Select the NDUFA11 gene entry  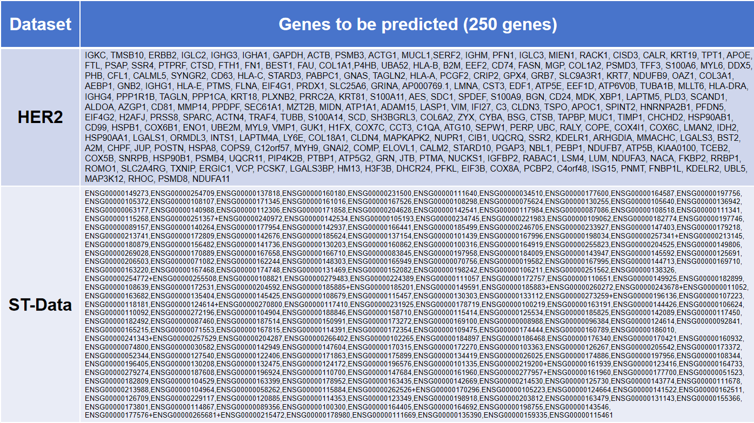pyautogui.click(x=211, y=179)
